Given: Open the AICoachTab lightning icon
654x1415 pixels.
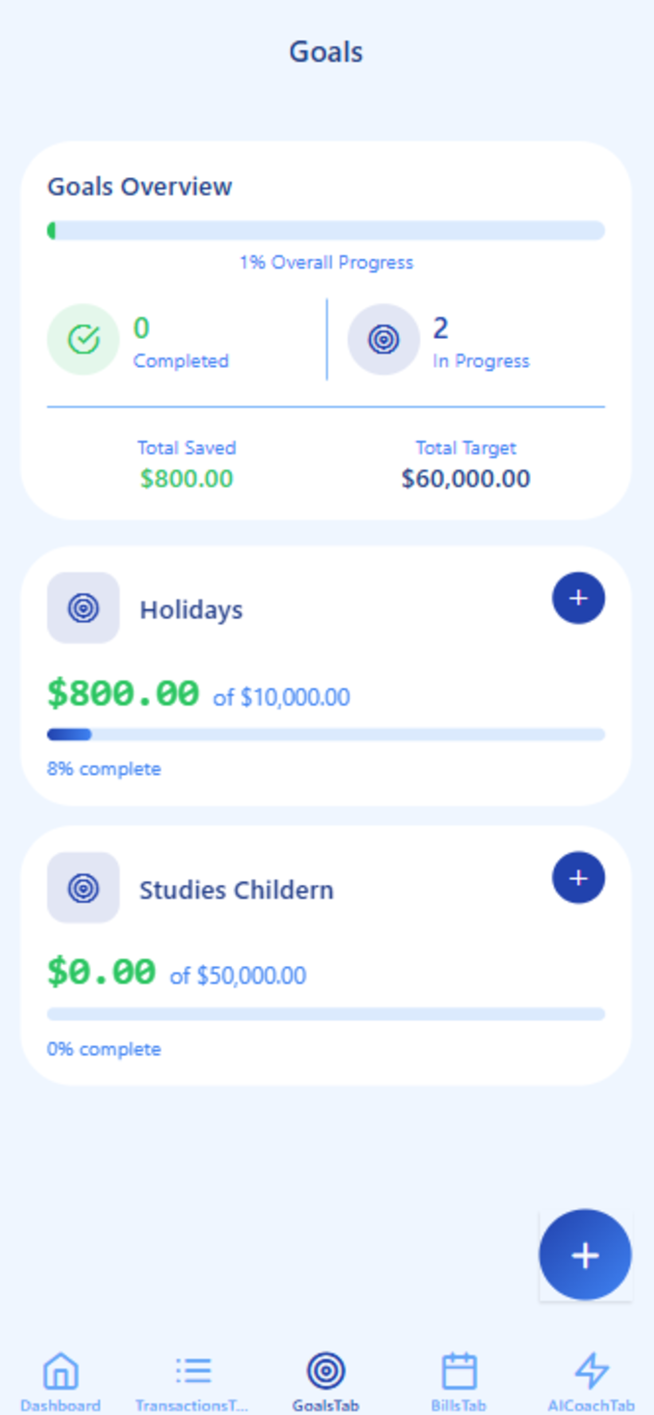Looking at the screenshot, I should (x=591, y=1370).
